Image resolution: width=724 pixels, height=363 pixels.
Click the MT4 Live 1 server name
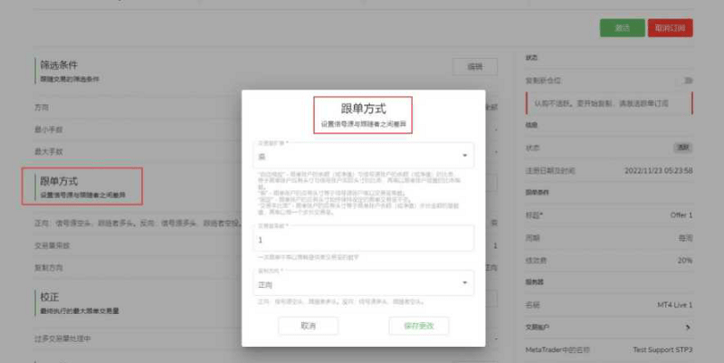(674, 305)
